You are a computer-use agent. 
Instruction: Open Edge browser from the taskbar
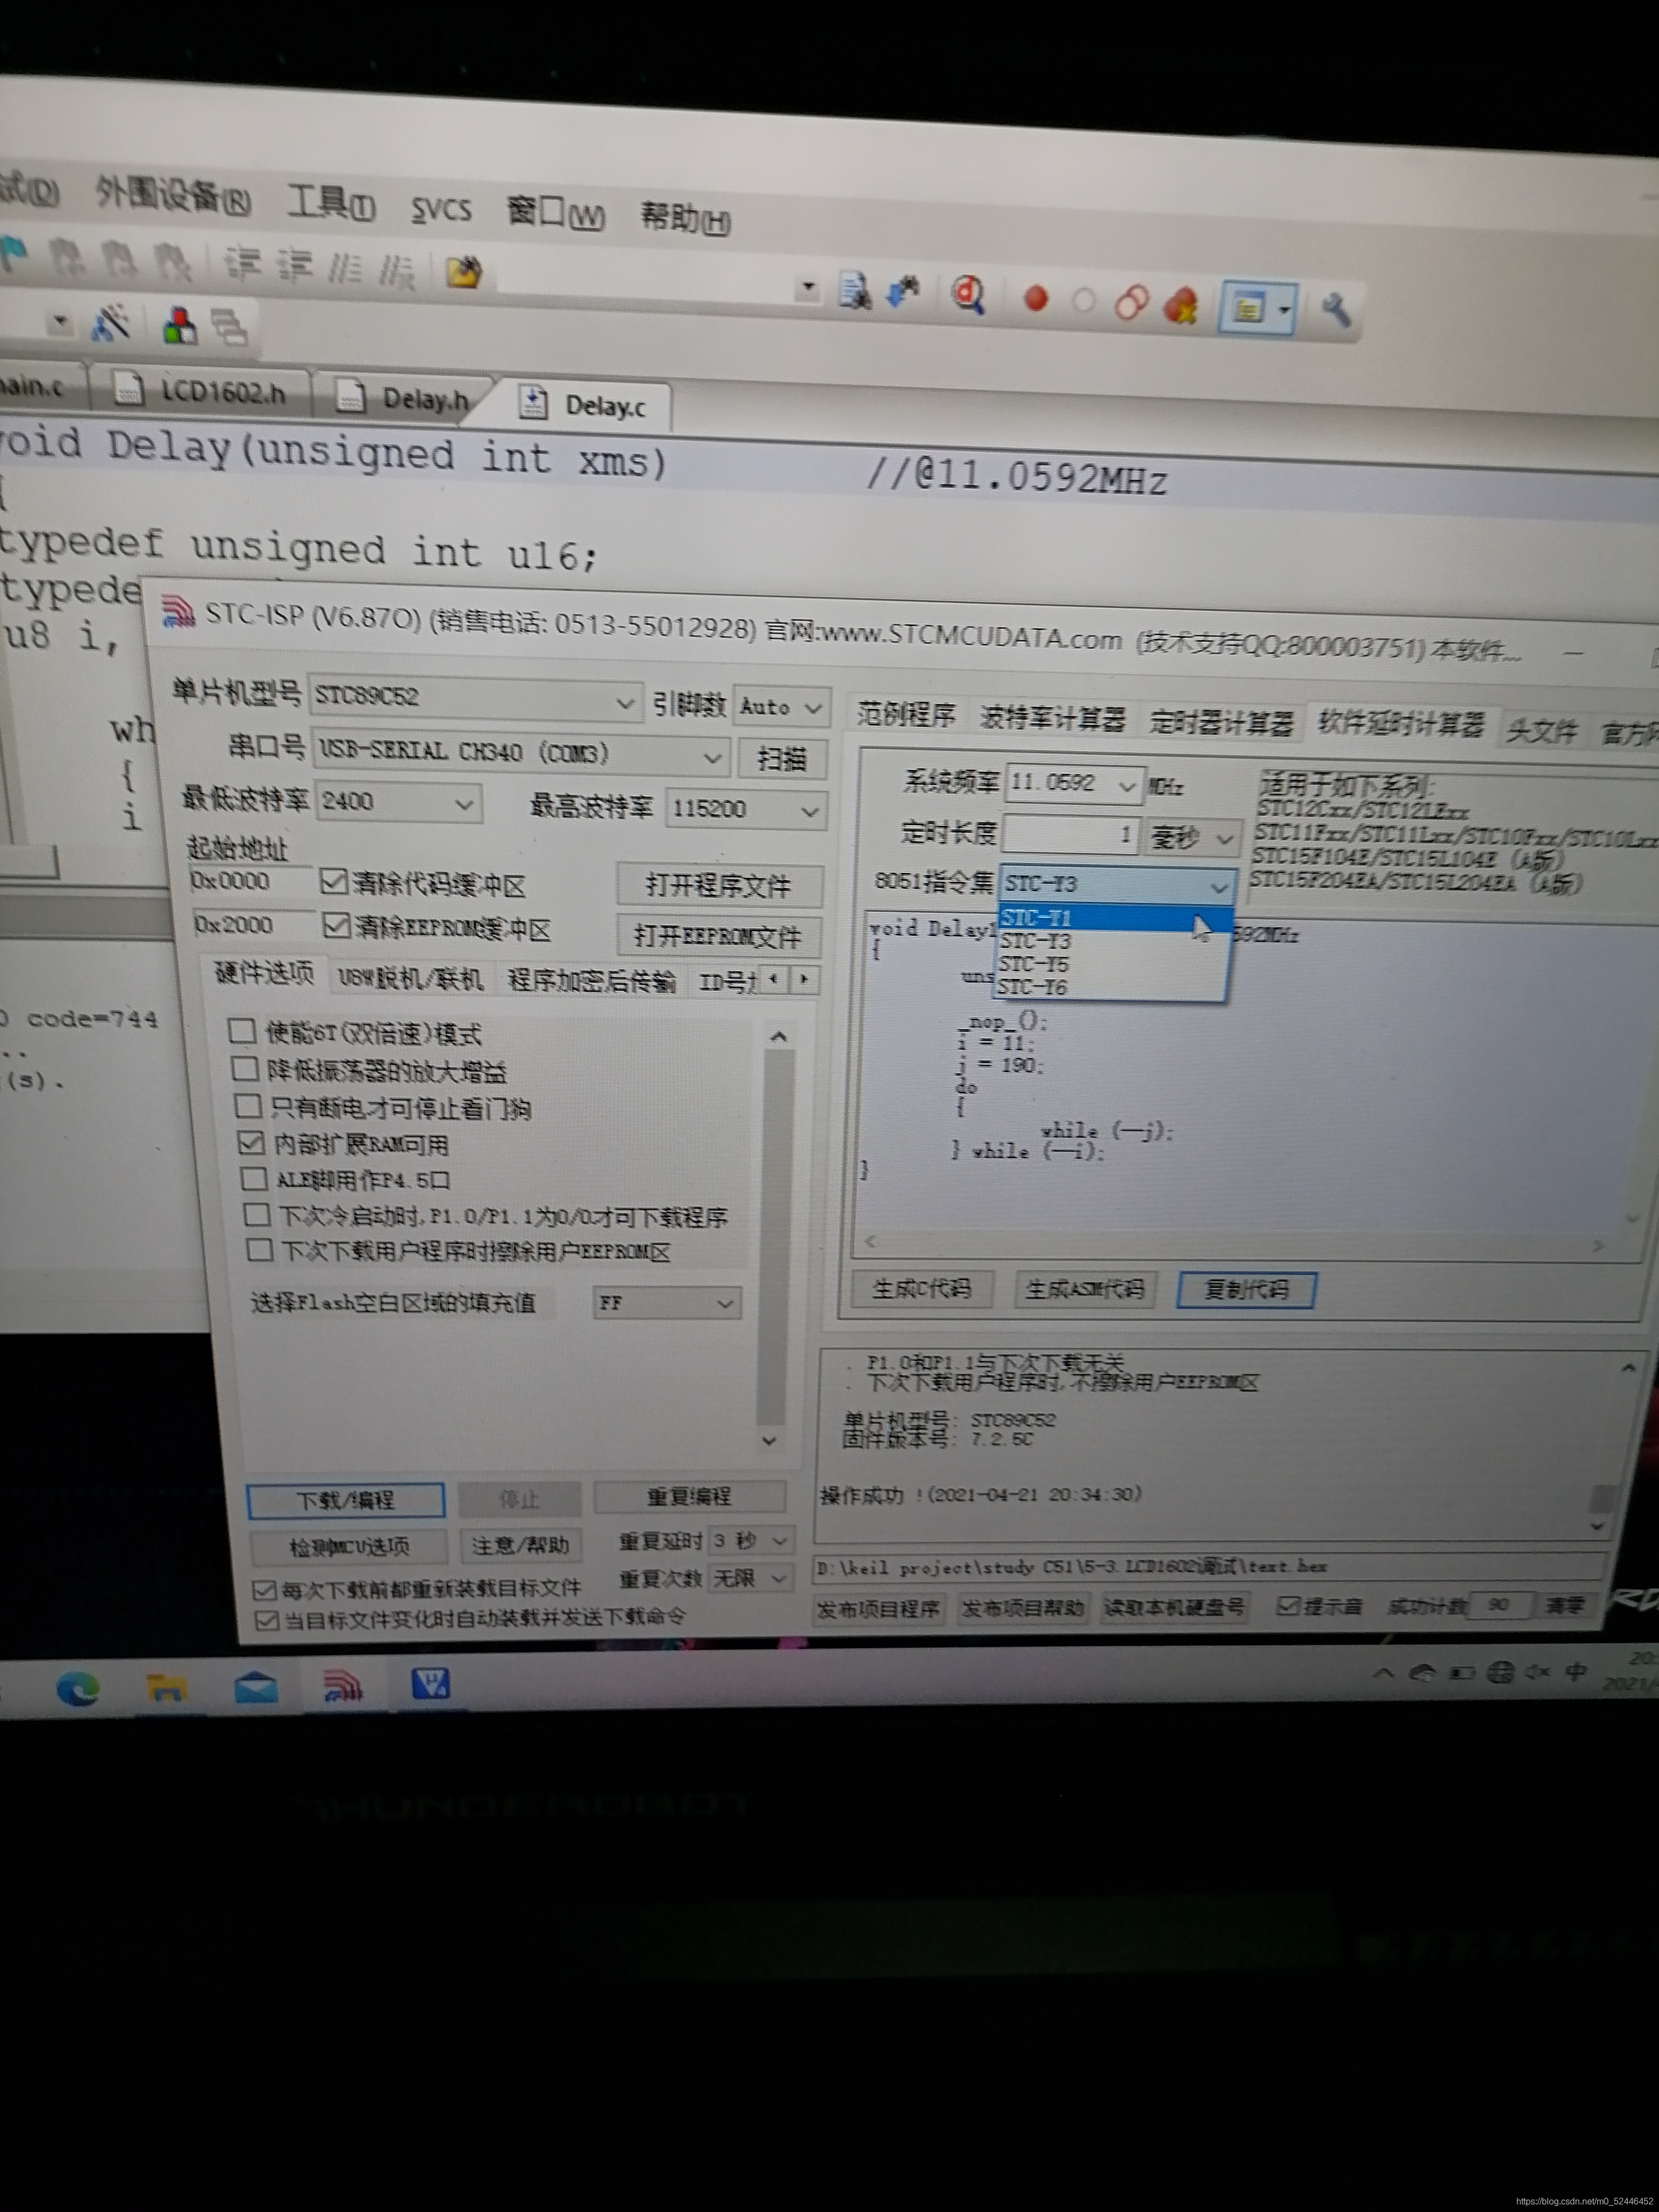[77, 1689]
